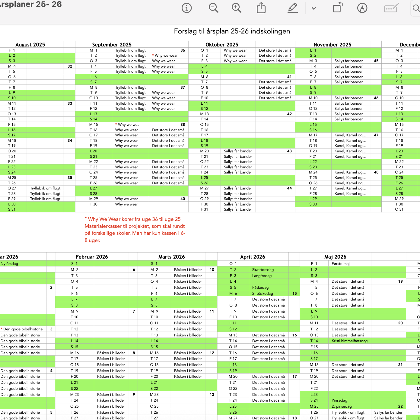The image size is (420, 420).
Task: Click the red line 'Materialerkasser til projektet, som skal rundt'
Action: (135, 226)
